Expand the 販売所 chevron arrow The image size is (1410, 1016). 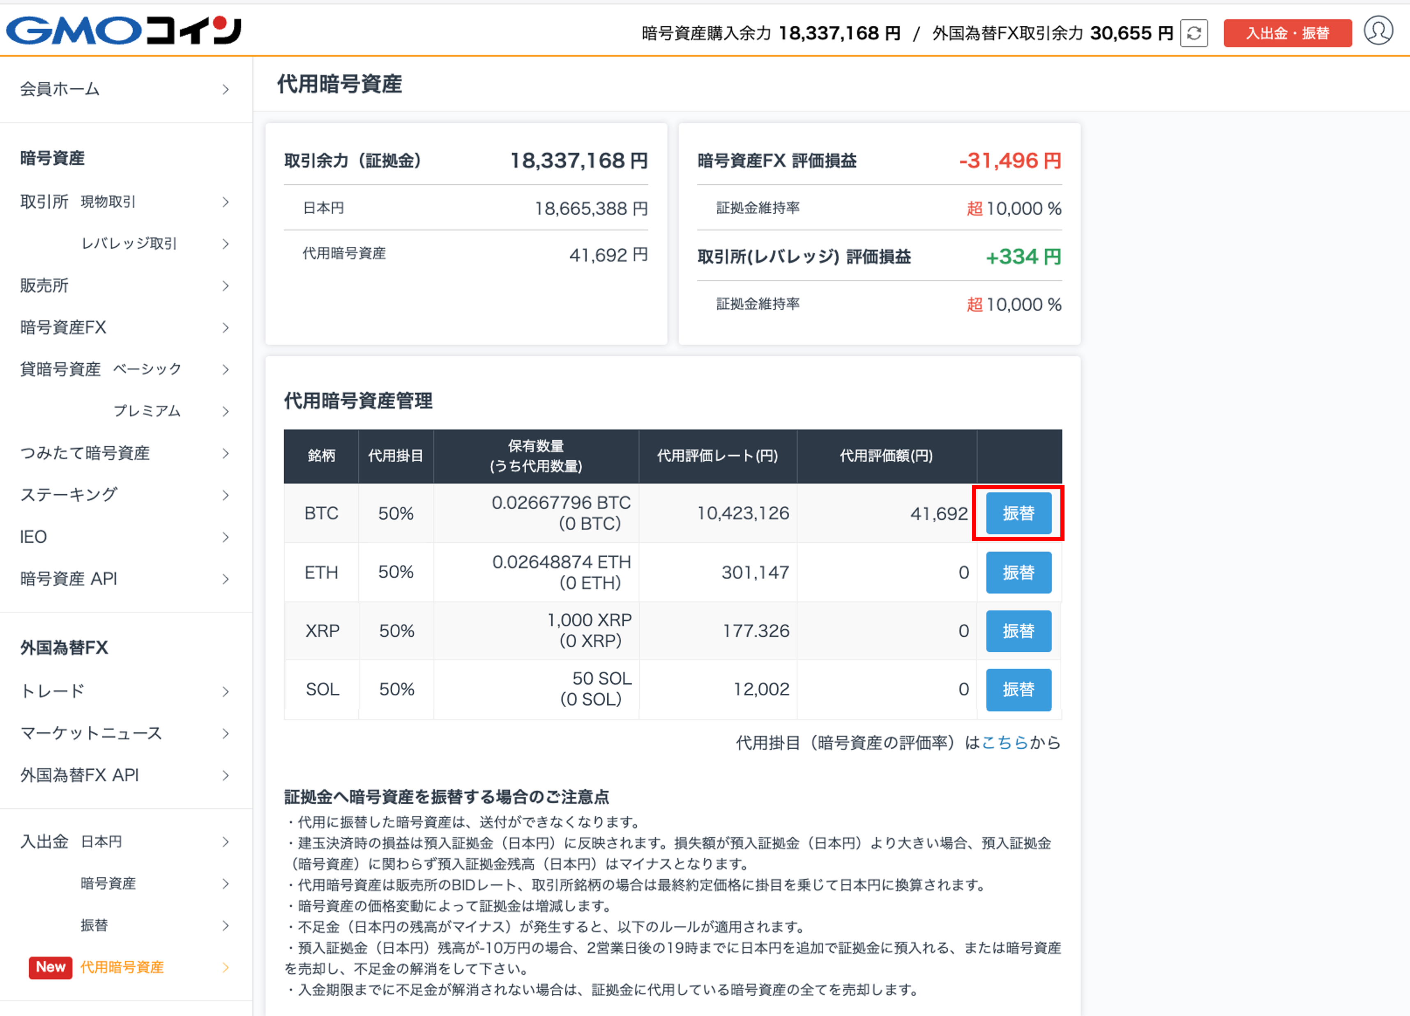point(226,286)
